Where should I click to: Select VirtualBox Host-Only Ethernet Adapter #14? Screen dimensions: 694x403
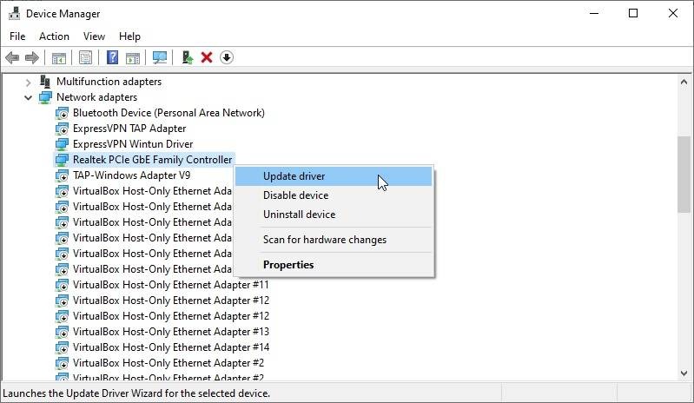pyautogui.click(x=171, y=347)
